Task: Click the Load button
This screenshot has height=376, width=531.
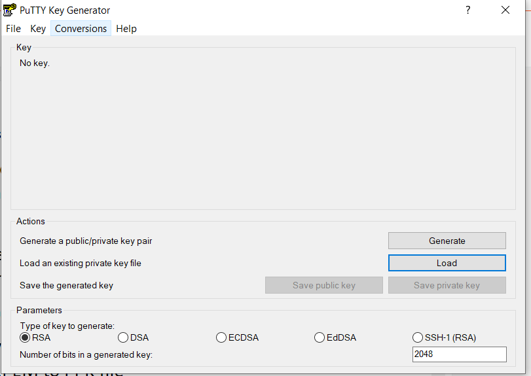Action: point(447,263)
